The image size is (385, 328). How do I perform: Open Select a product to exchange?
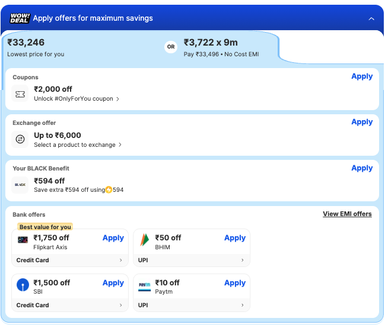pos(77,144)
